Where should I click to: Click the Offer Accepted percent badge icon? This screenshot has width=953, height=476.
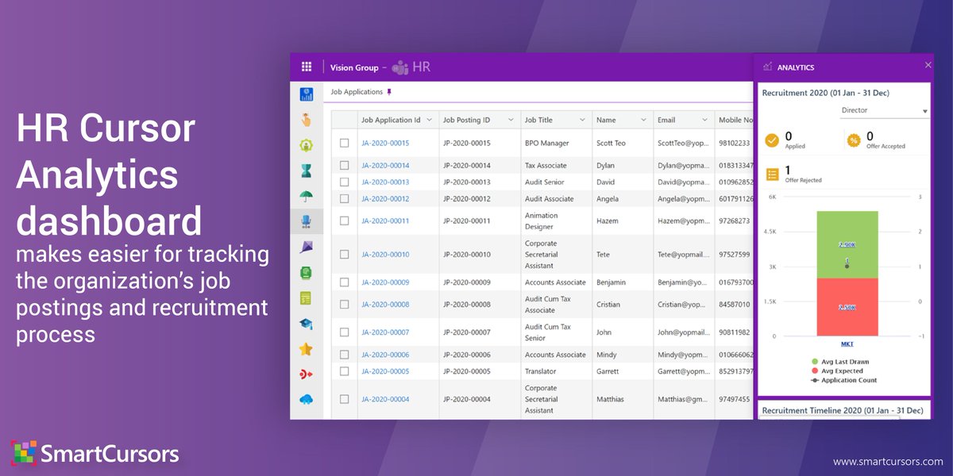pos(854,140)
